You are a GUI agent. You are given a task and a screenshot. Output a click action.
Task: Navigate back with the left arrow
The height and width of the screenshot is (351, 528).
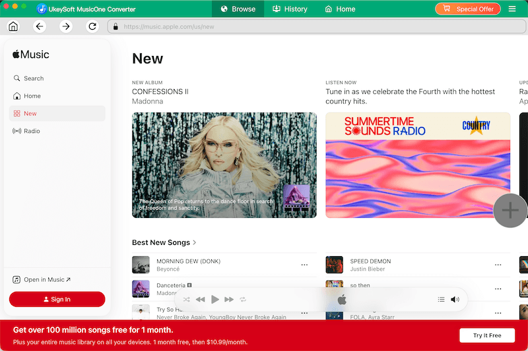[40, 26]
